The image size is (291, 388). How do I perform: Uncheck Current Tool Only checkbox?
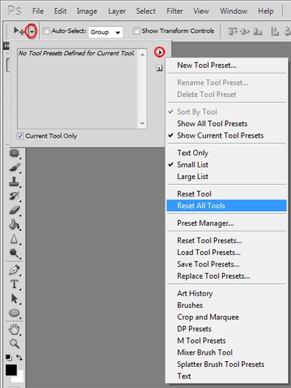pos(20,136)
